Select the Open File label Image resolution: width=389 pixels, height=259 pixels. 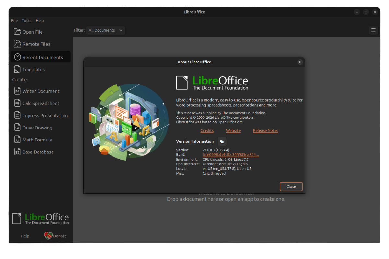point(32,32)
